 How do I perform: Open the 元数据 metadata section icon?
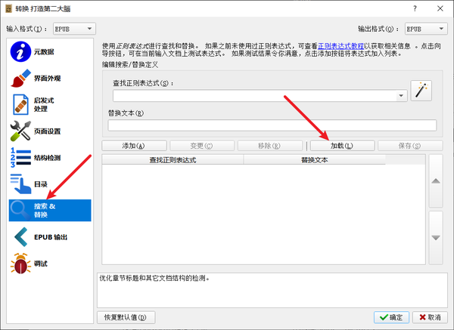click(x=20, y=51)
